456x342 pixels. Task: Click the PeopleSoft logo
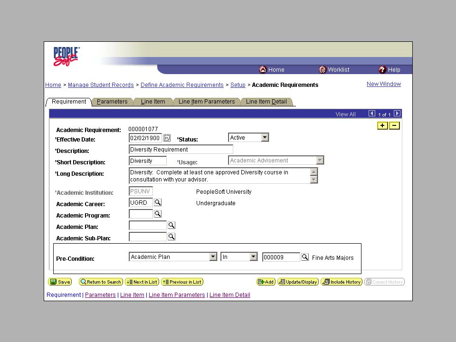point(66,57)
